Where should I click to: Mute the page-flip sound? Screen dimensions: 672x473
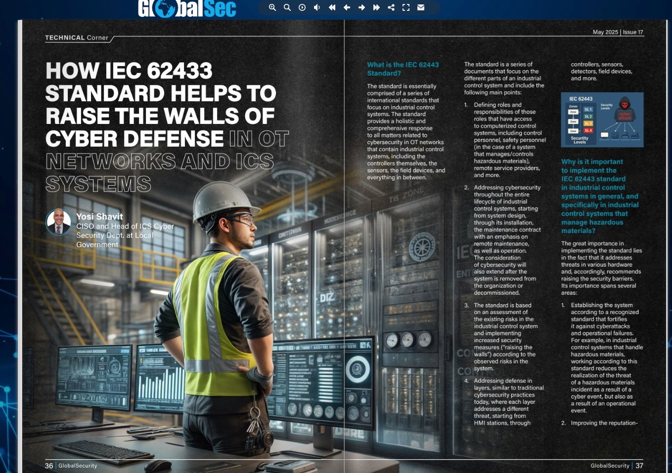click(x=317, y=7)
